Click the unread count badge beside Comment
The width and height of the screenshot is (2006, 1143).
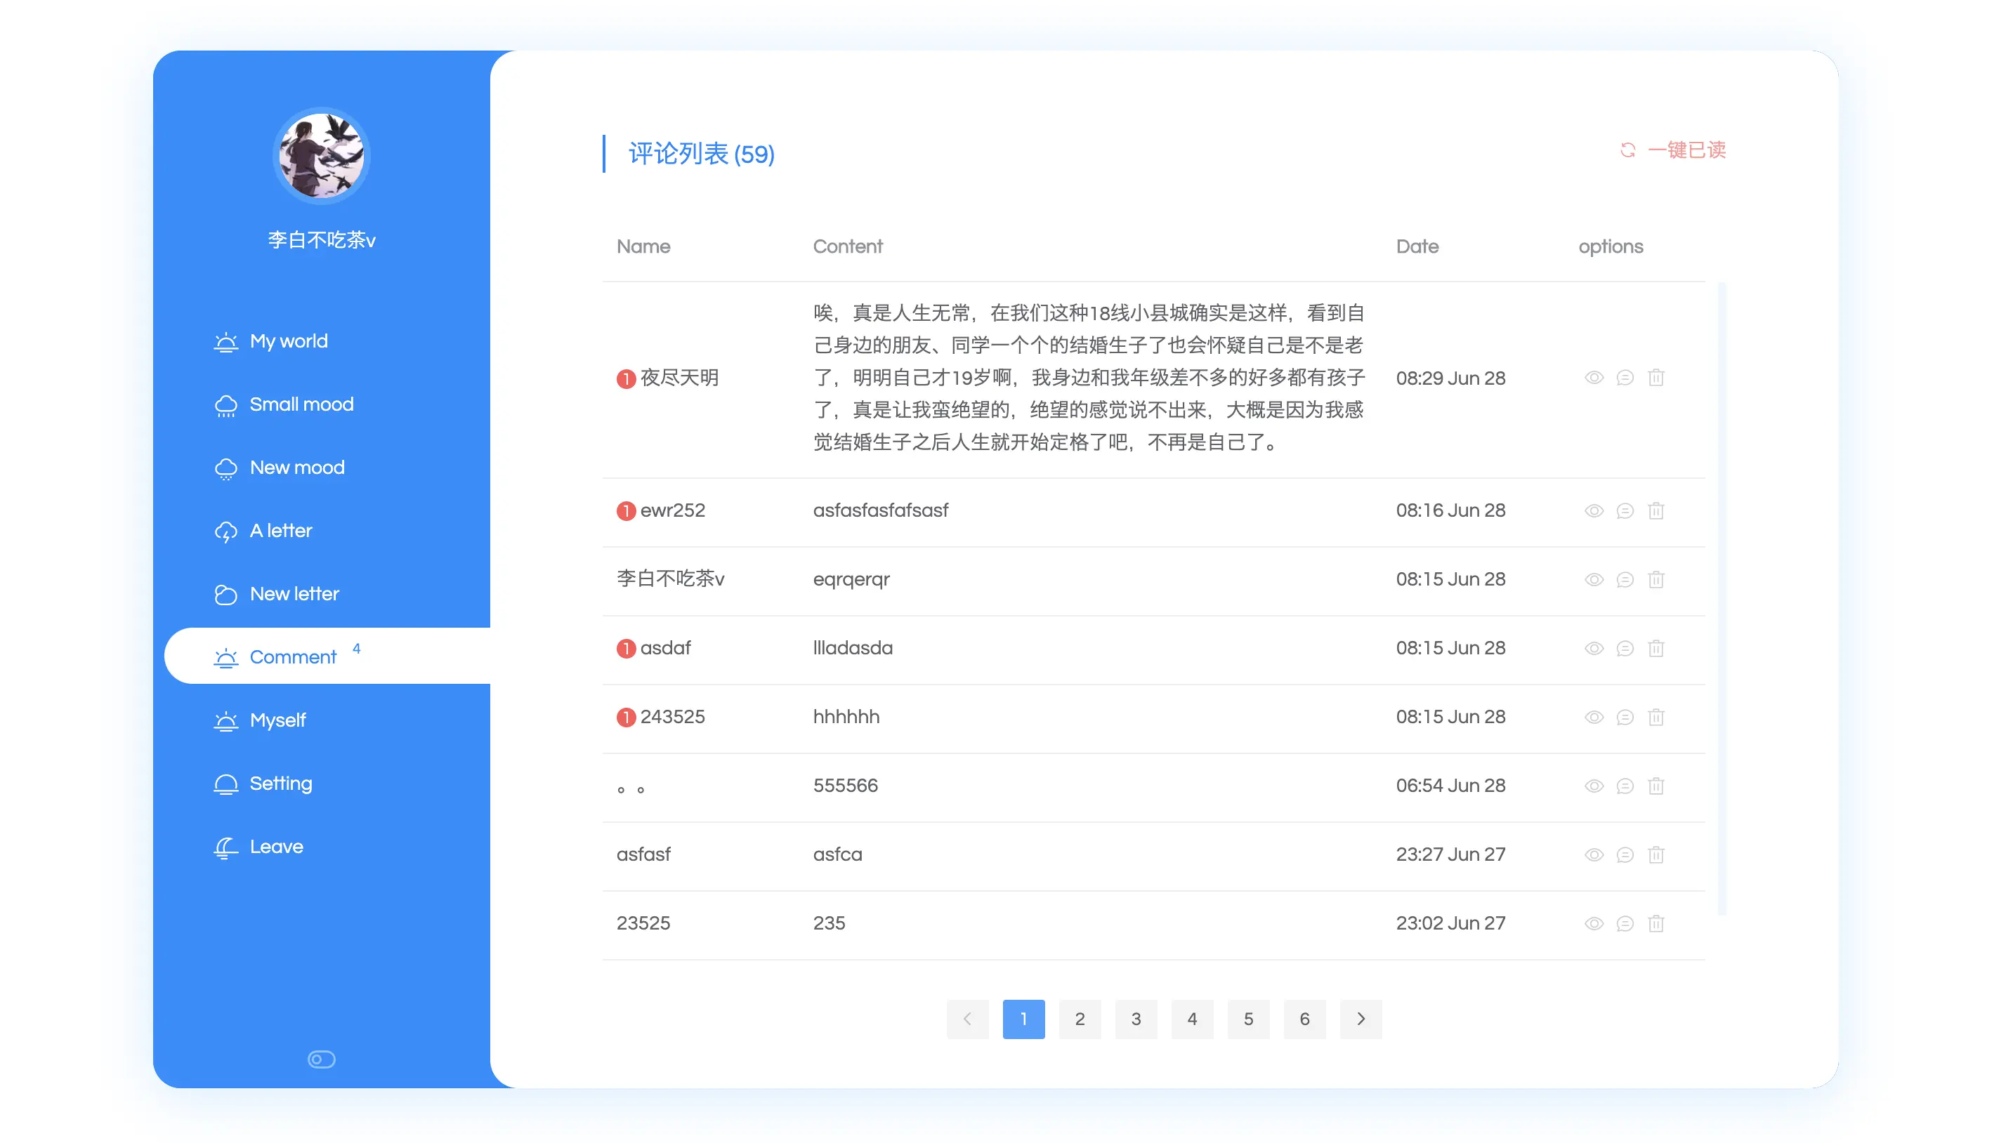point(356,649)
